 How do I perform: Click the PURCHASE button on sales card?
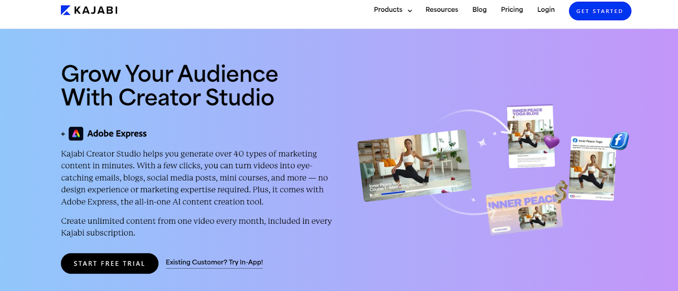(501, 230)
